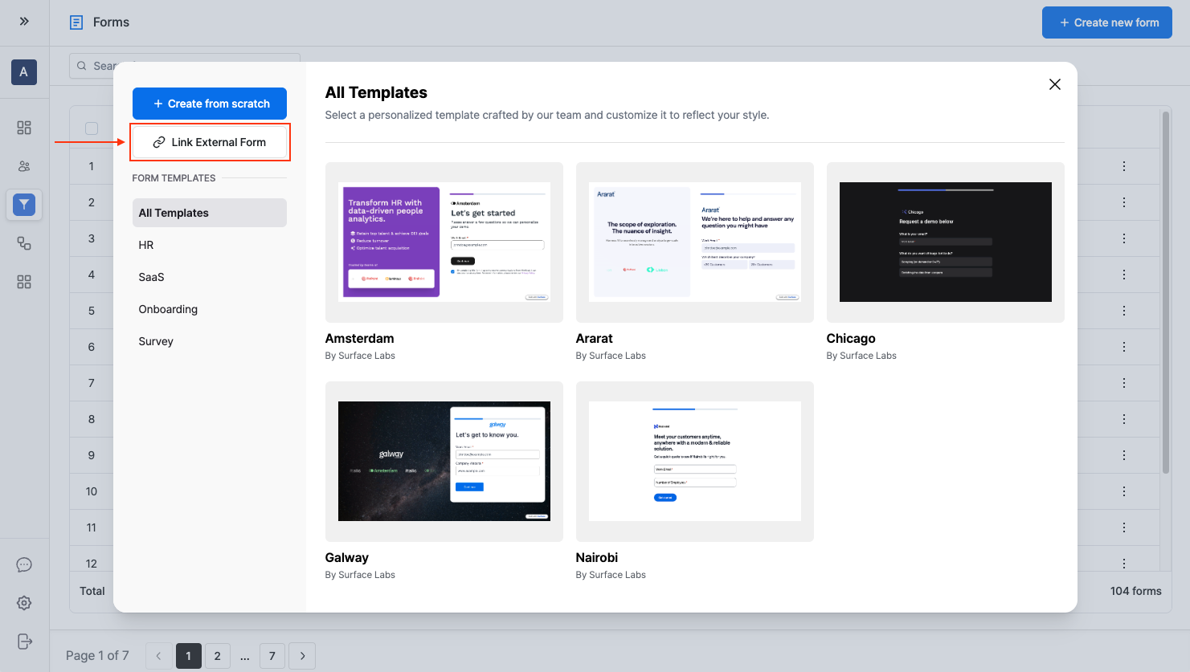
Task: Close the All Templates dialog
Action: click(1055, 84)
